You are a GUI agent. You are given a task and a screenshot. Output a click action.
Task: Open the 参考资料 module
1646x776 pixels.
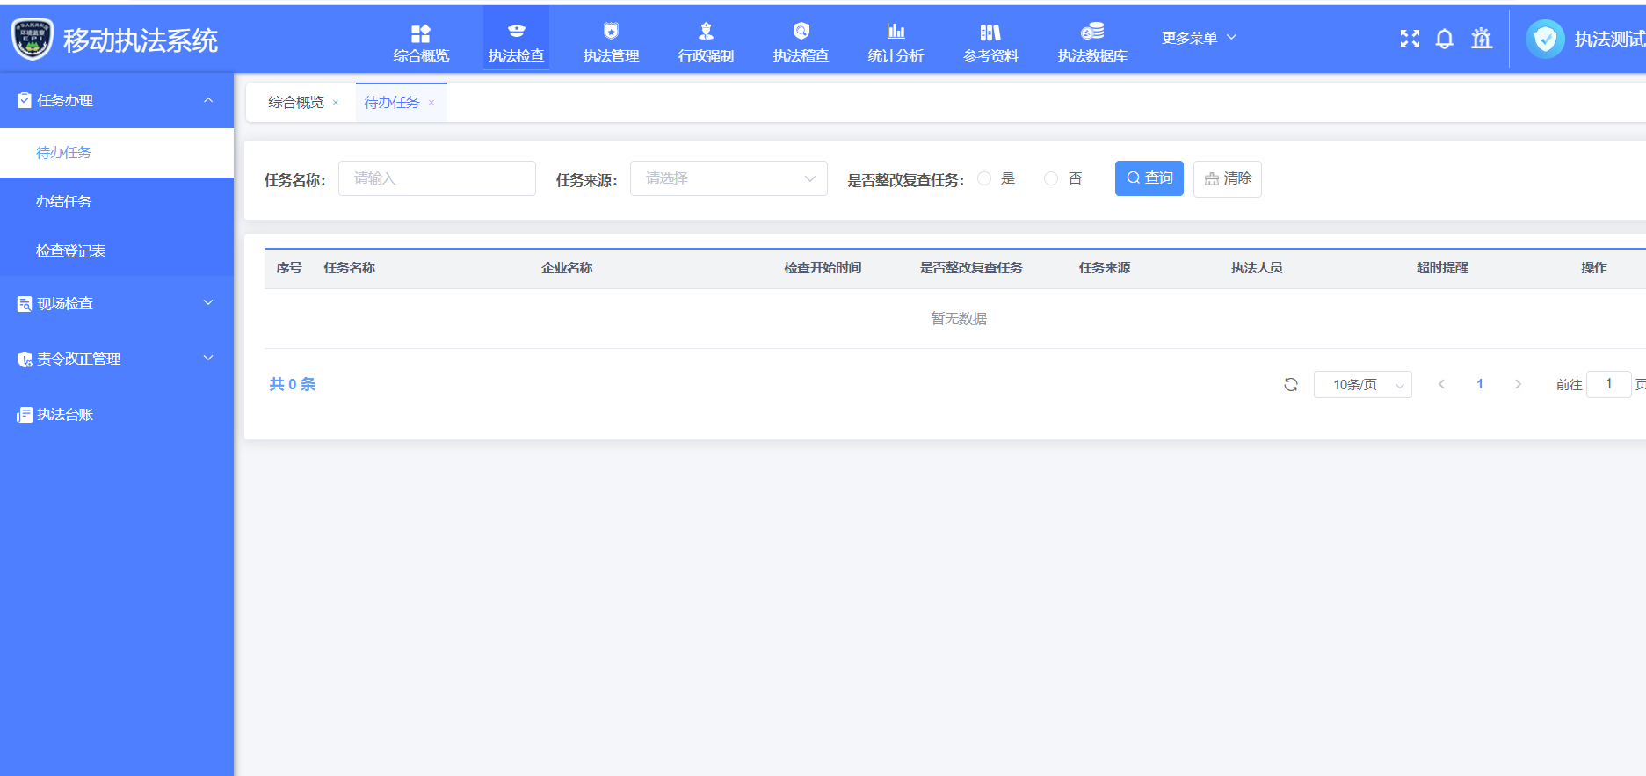pyautogui.click(x=990, y=43)
